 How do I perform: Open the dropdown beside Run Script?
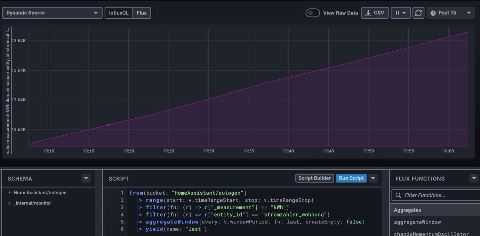click(373, 178)
